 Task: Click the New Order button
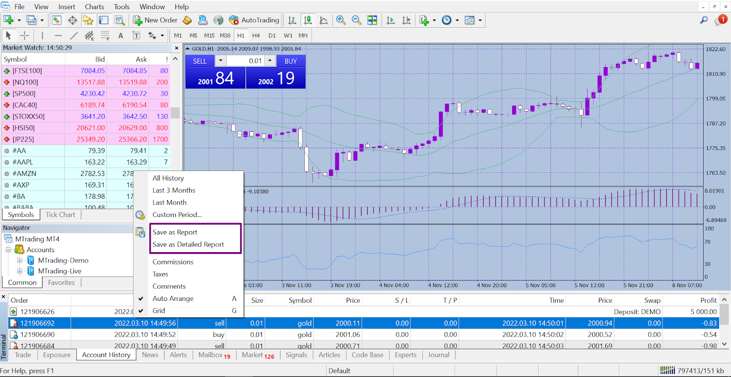click(155, 20)
